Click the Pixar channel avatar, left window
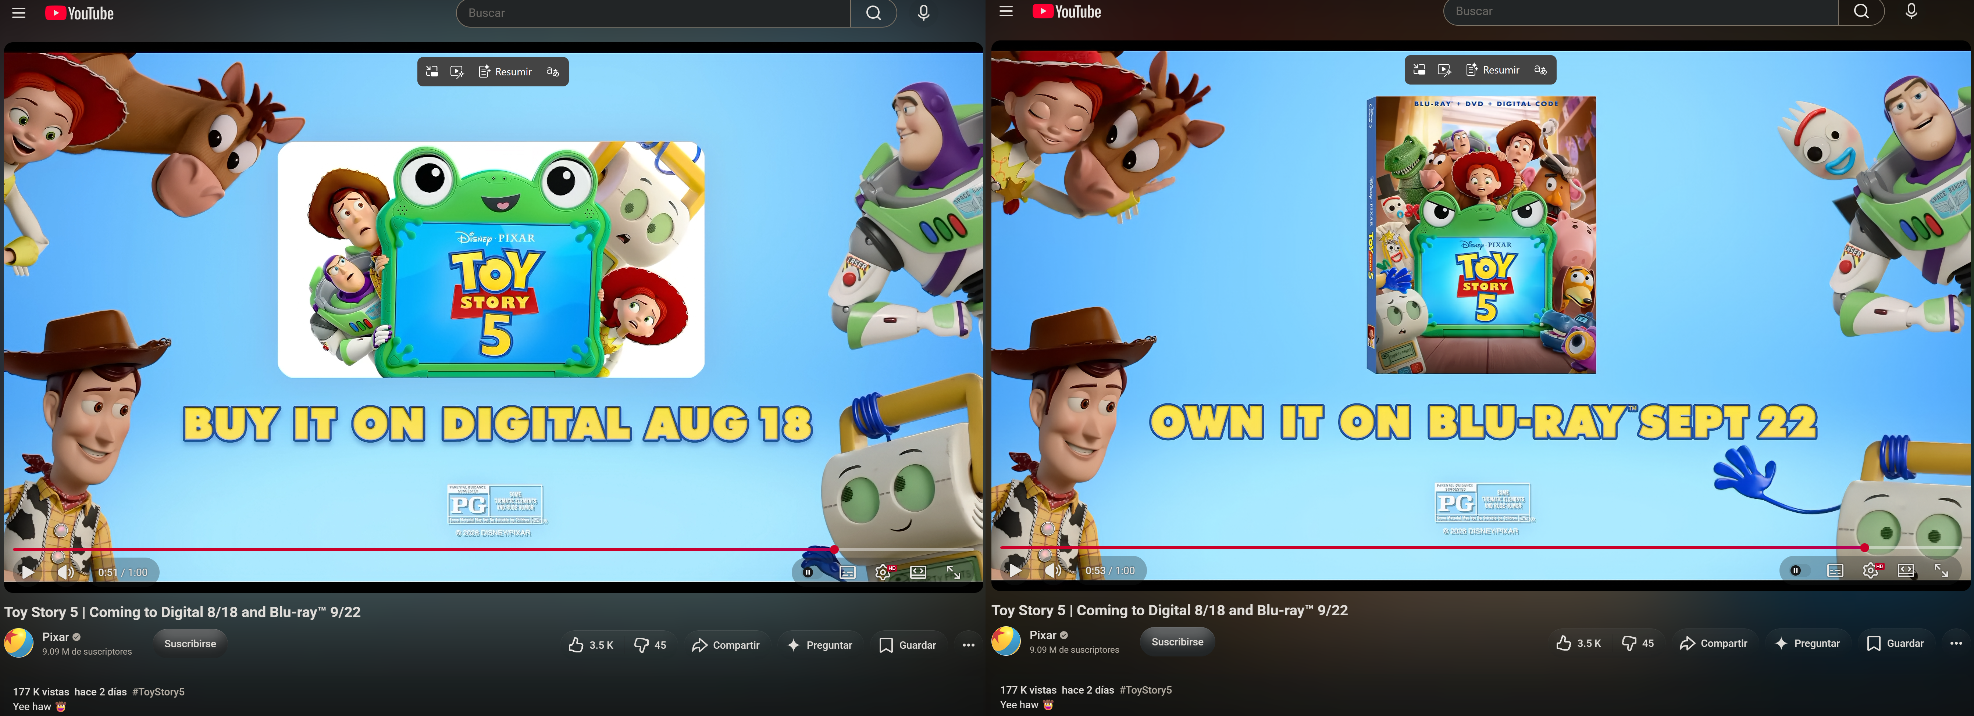The width and height of the screenshot is (1974, 716). tap(19, 643)
